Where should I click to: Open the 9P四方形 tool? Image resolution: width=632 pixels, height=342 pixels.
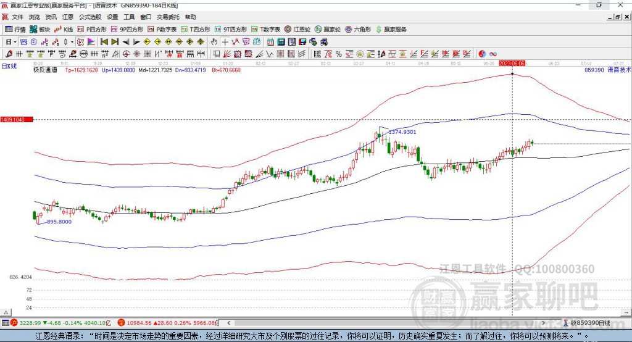(127, 30)
